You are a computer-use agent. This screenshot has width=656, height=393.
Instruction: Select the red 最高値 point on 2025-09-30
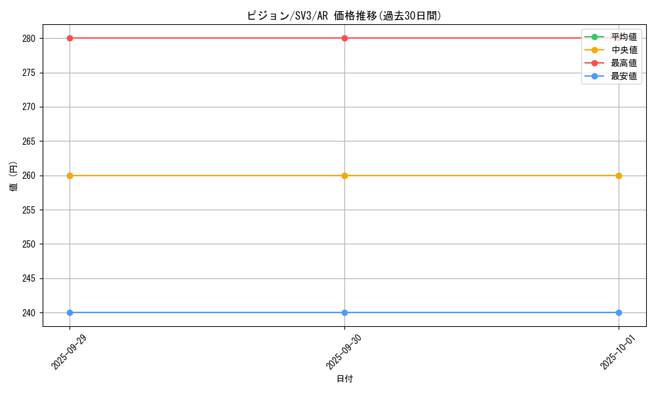(x=344, y=38)
